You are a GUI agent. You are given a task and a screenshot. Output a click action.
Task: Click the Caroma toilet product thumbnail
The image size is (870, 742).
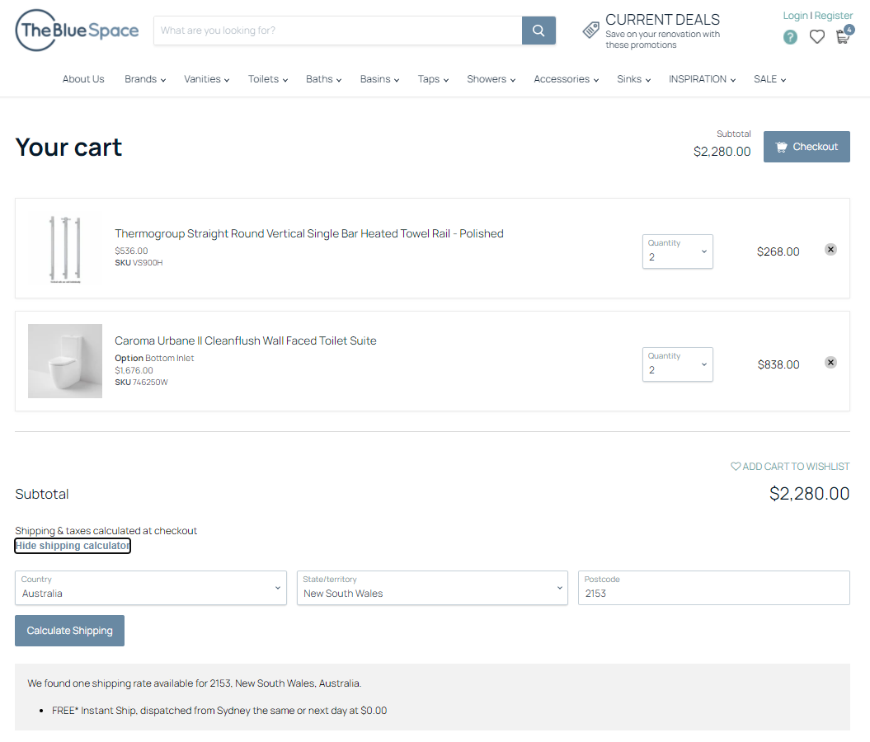[x=65, y=361]
